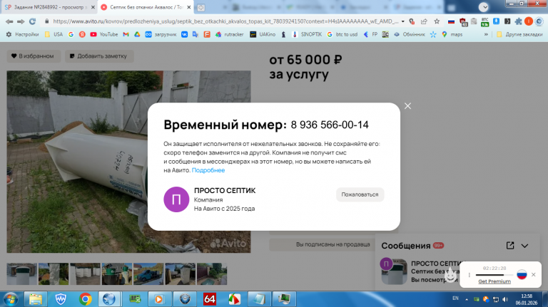548x307 pixels.
Task: Open YouTube bookmark
Action: 104,34
